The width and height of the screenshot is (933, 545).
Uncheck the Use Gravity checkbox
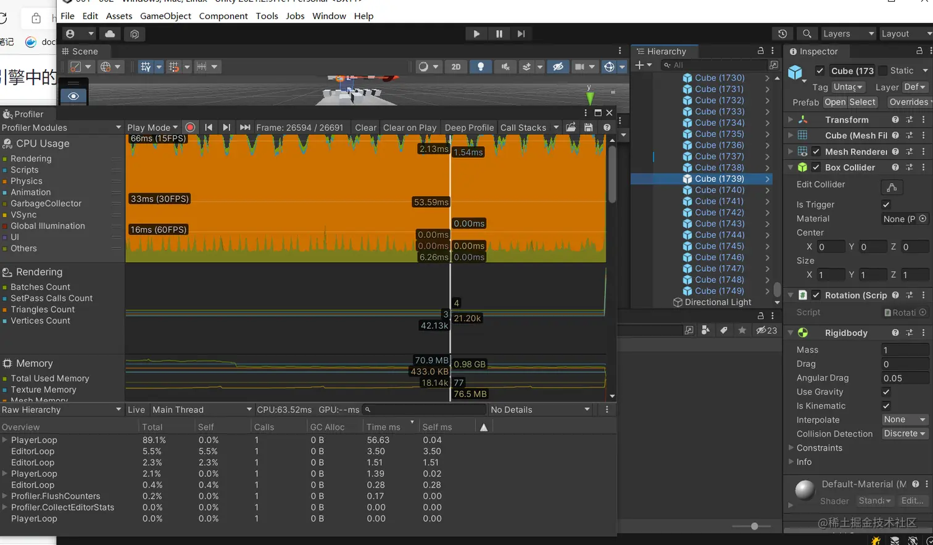click(886, 392)
